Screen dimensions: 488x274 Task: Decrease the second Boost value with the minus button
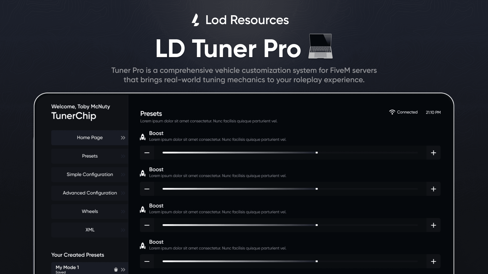point(147,189)
